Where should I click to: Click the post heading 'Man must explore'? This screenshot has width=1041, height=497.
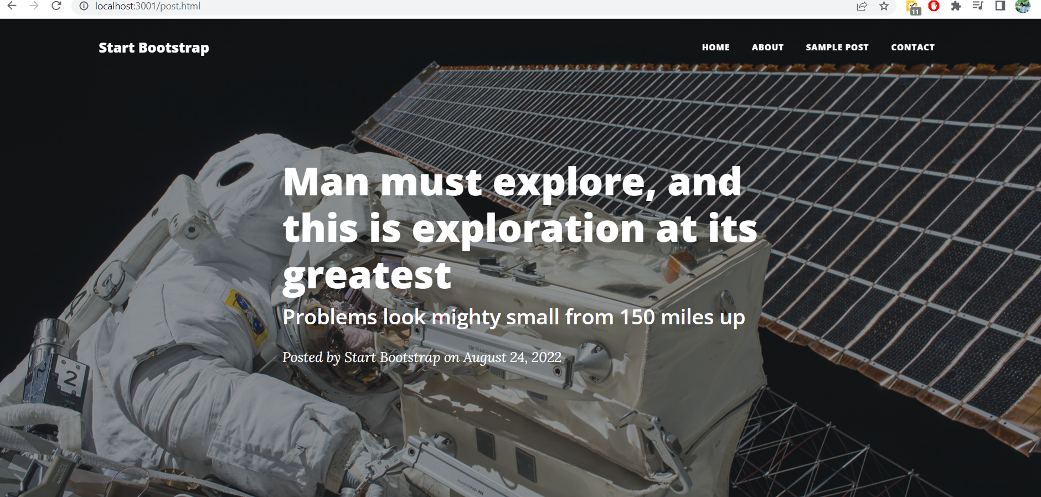pos(520,228)
